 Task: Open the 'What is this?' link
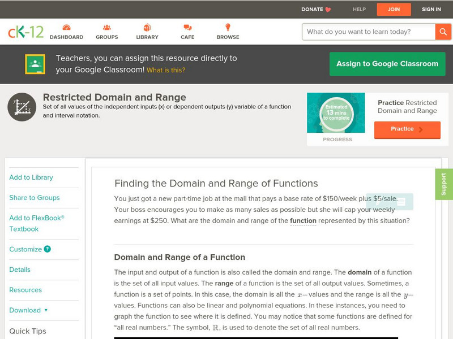[x=166, y=70]
